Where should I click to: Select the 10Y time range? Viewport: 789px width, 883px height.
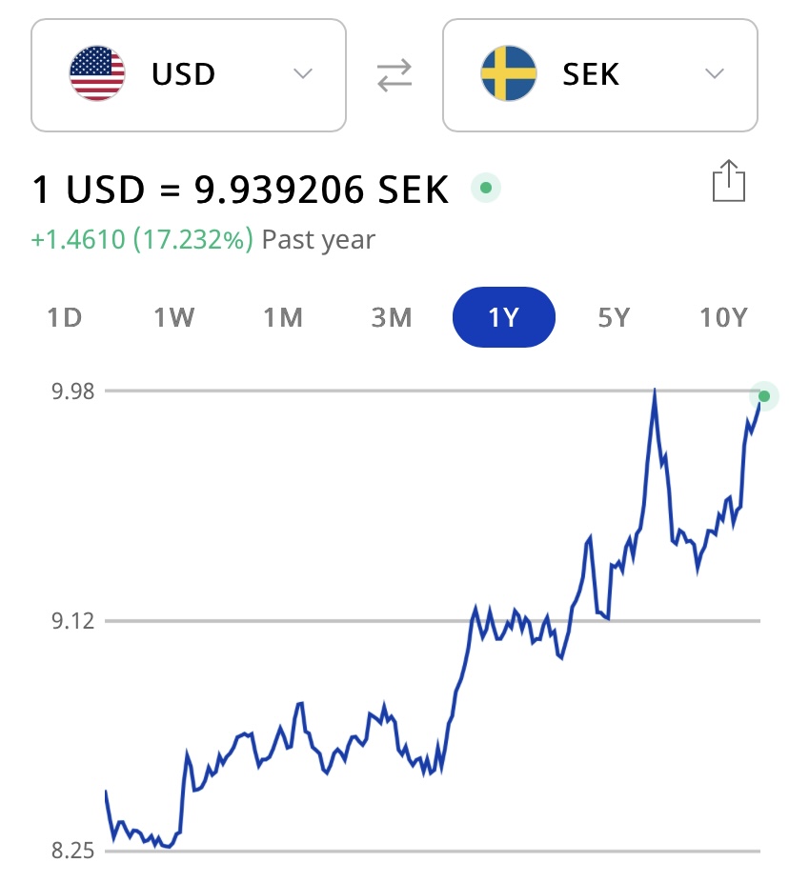(x=723, y=318)
